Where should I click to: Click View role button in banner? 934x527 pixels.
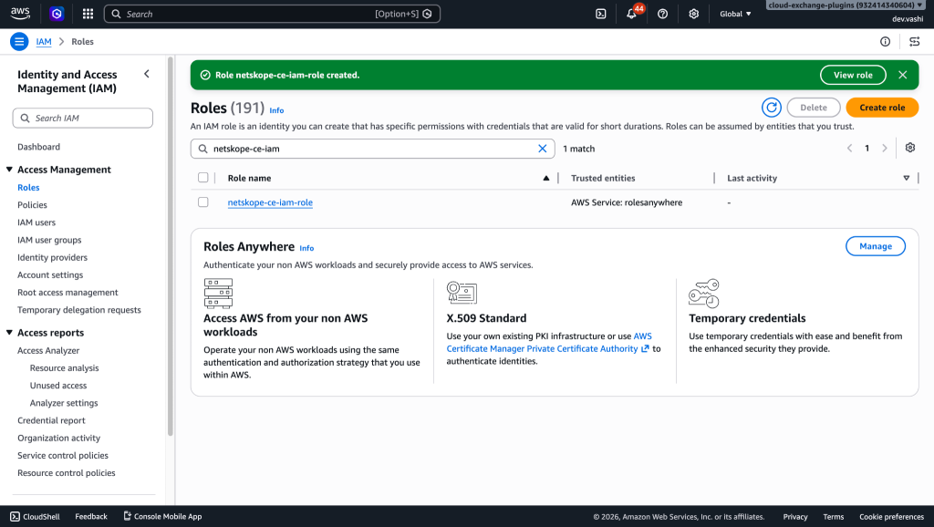click(853, 75)
